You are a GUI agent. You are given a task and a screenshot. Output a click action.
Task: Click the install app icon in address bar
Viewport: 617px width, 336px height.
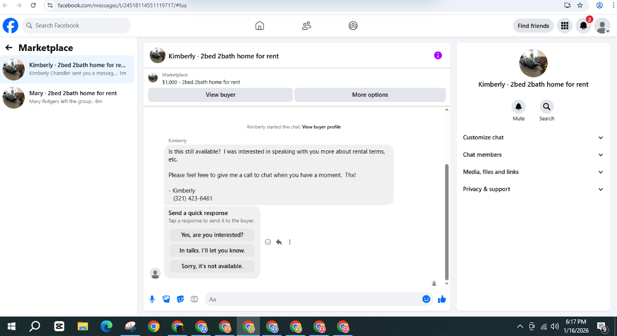tap(568, 5)
